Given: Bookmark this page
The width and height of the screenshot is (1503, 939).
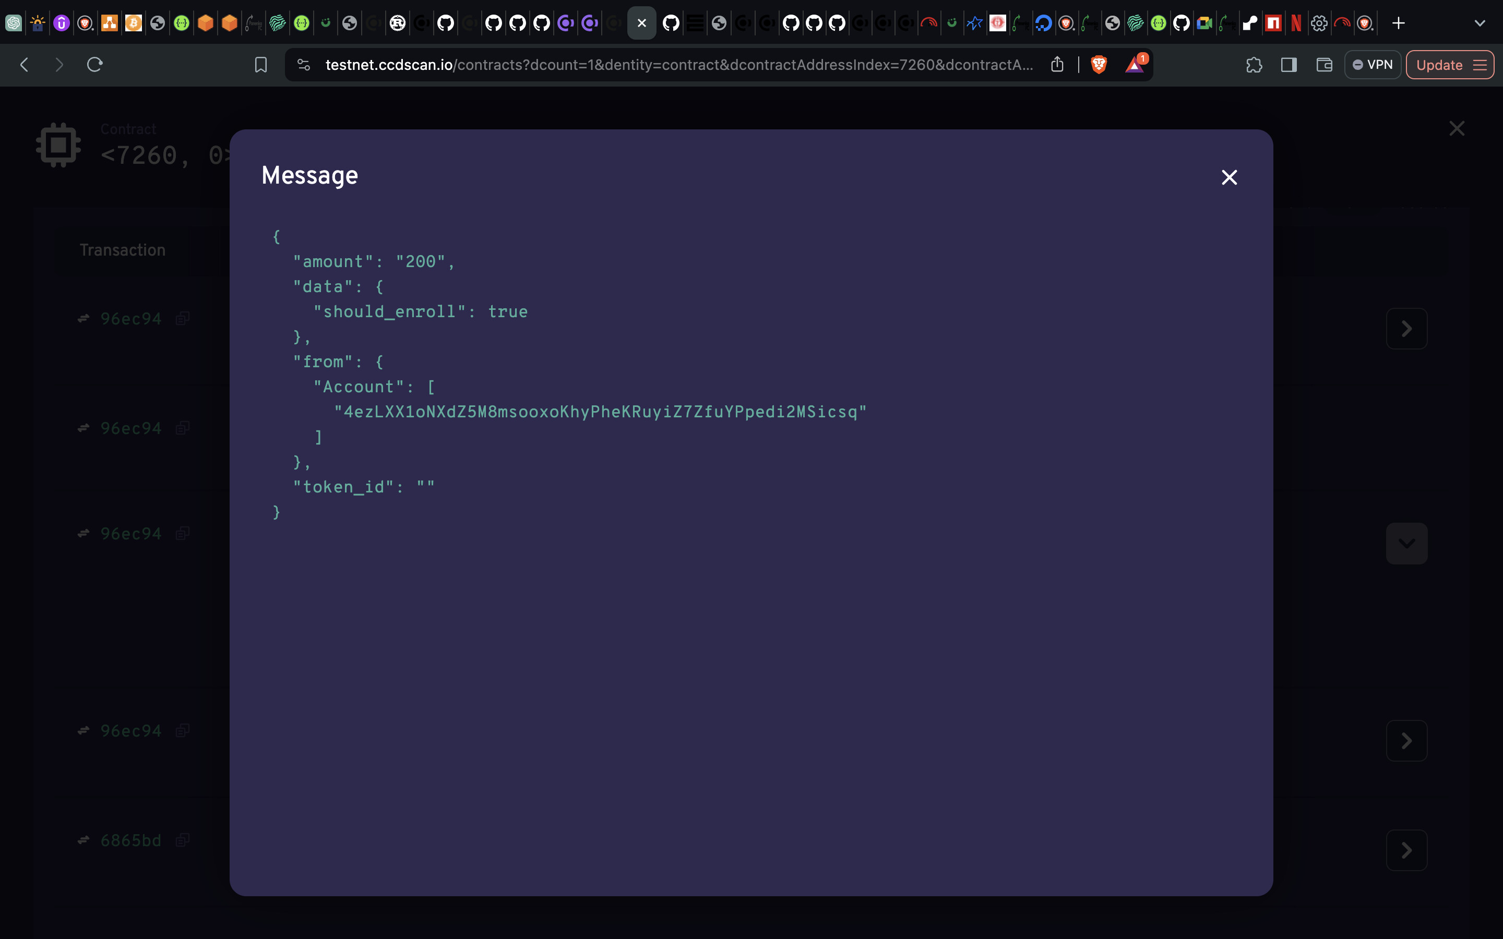Looking at the screenshot, I should pos(261,65).
